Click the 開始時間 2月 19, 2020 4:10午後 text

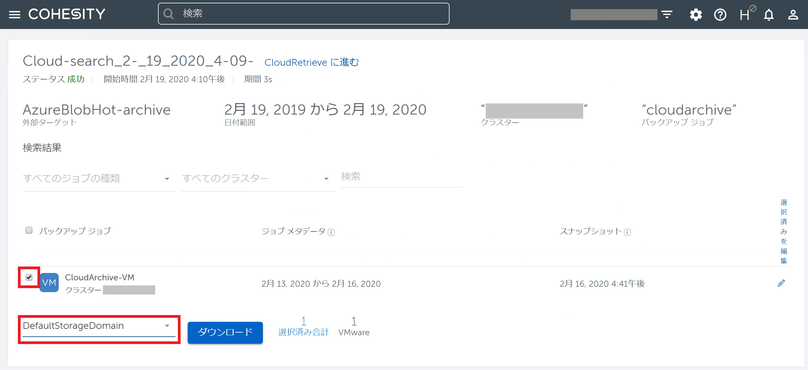coord(164,79)
